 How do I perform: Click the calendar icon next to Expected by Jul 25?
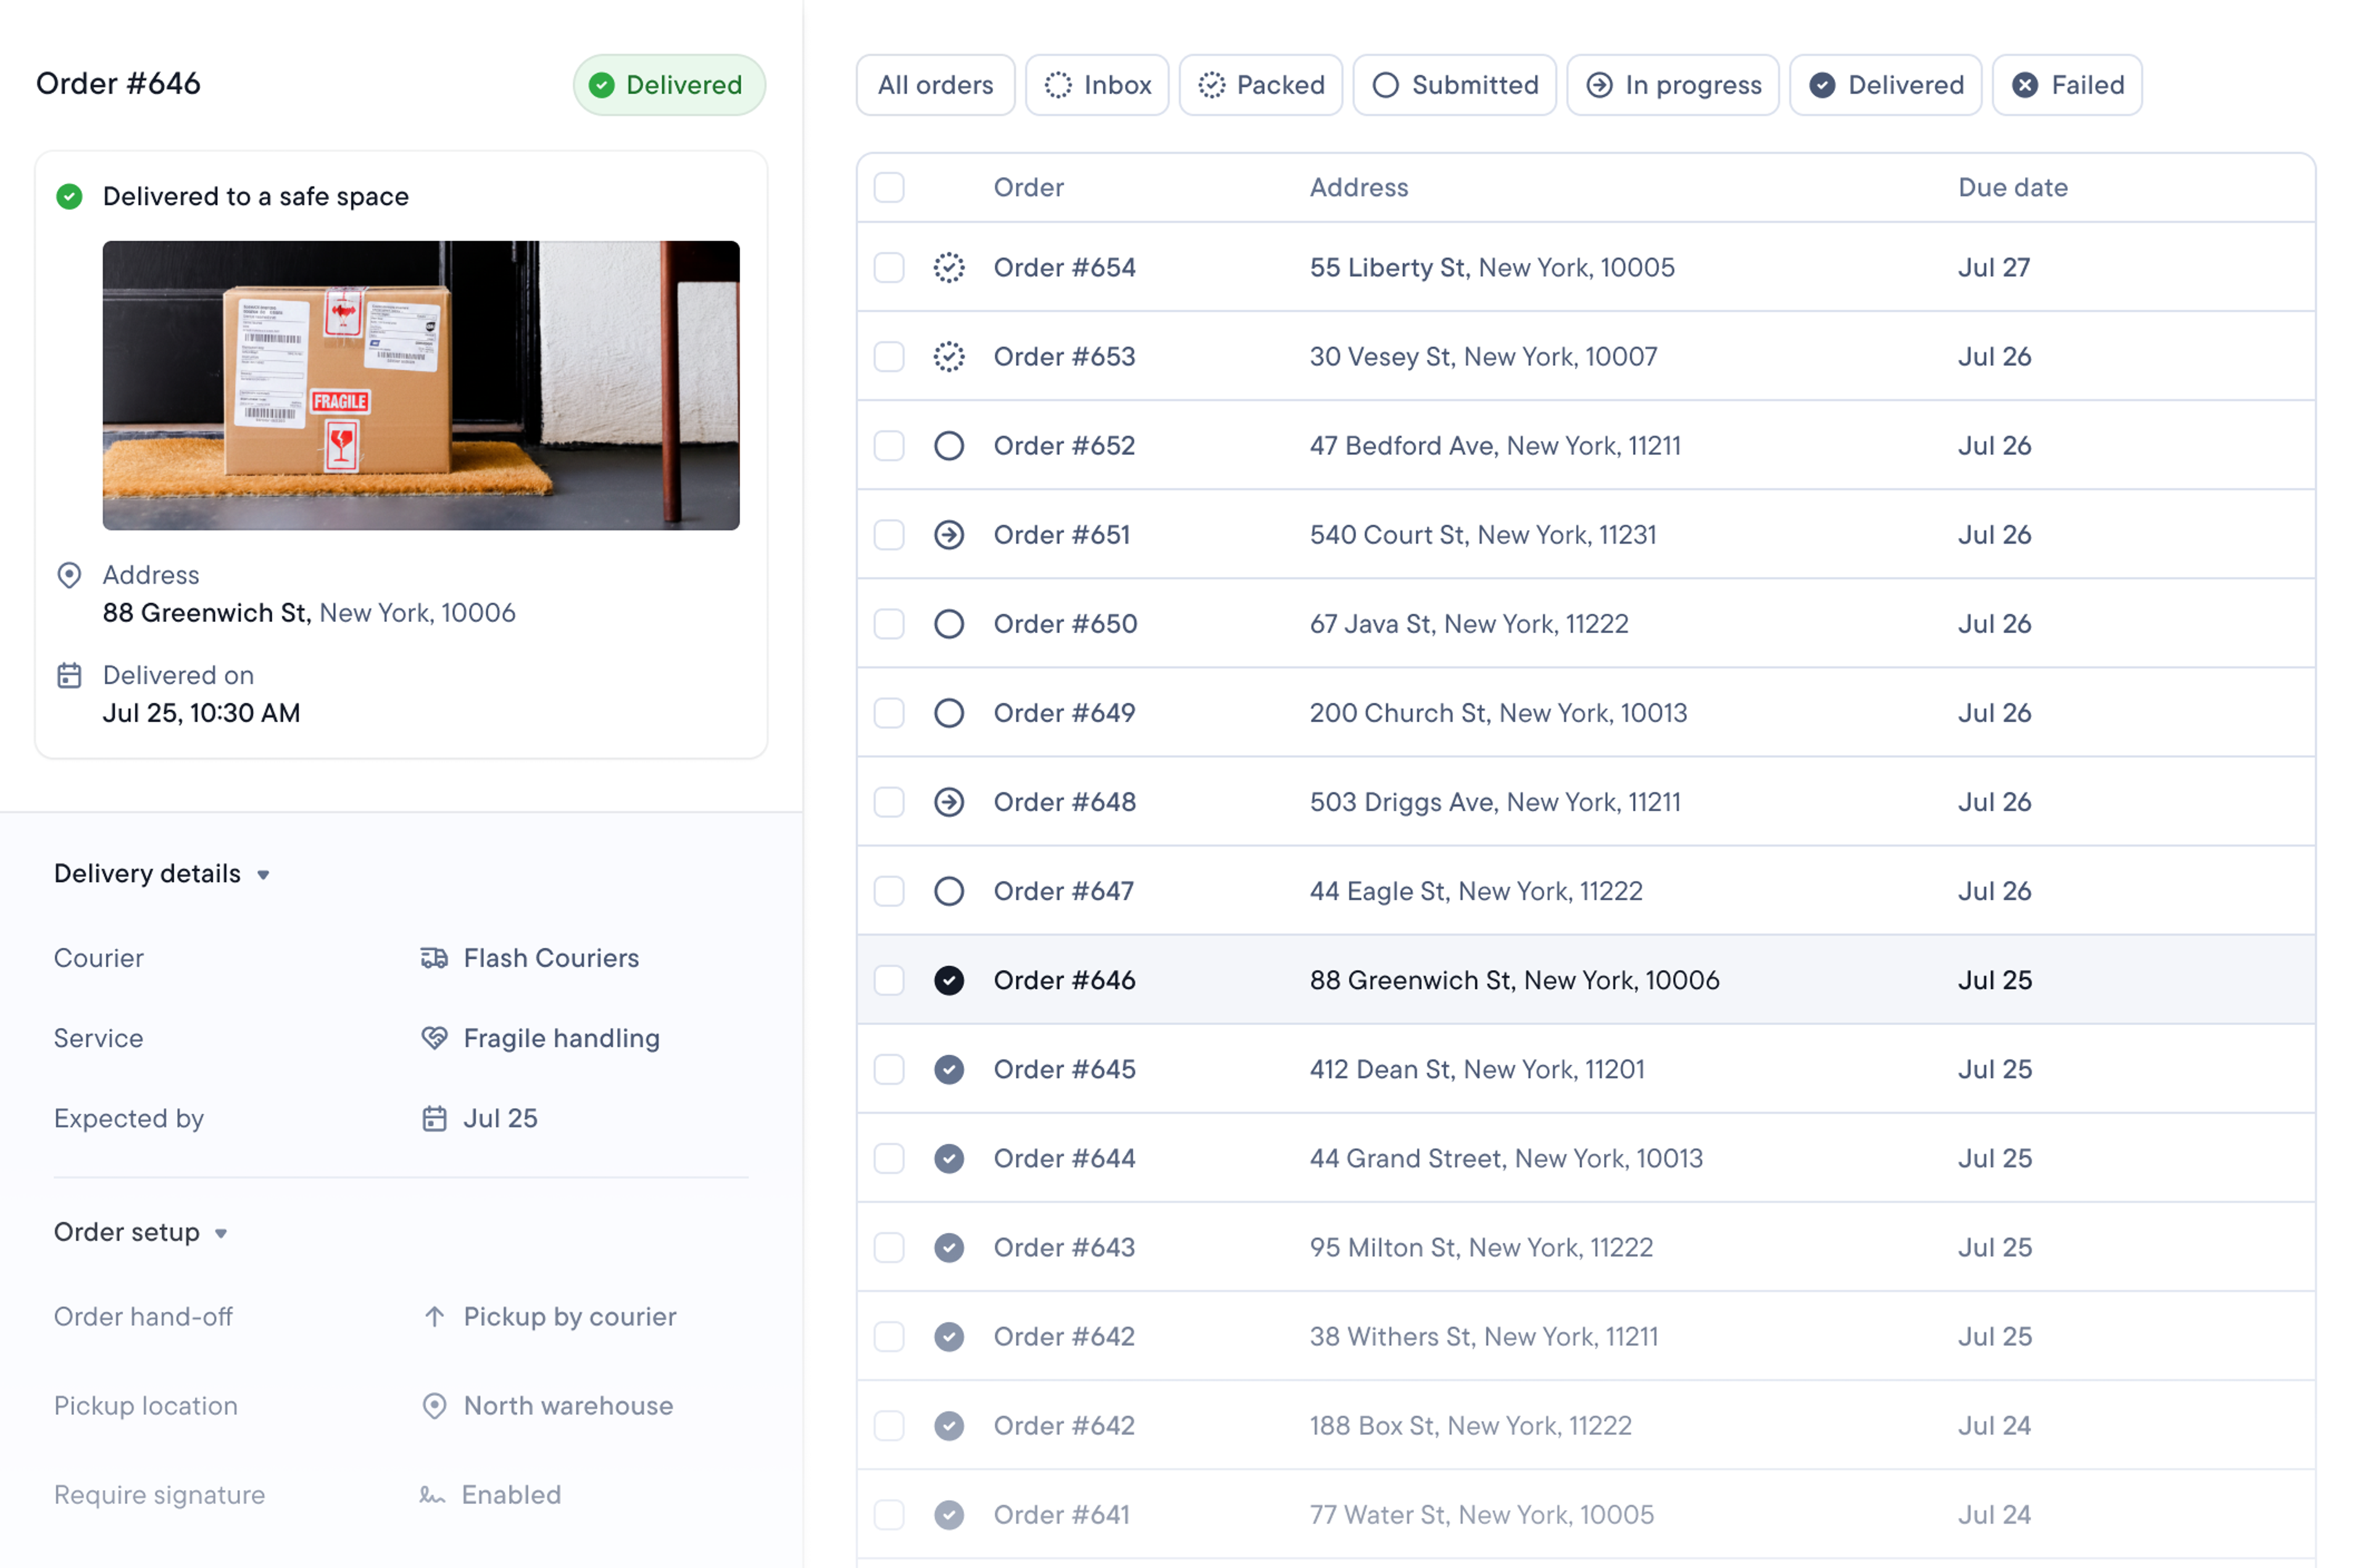(434, 1118)
